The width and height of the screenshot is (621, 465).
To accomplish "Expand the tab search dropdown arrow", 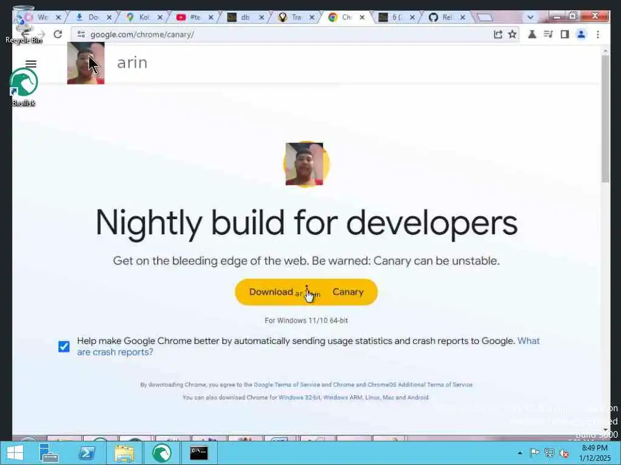I will (530, 17).
